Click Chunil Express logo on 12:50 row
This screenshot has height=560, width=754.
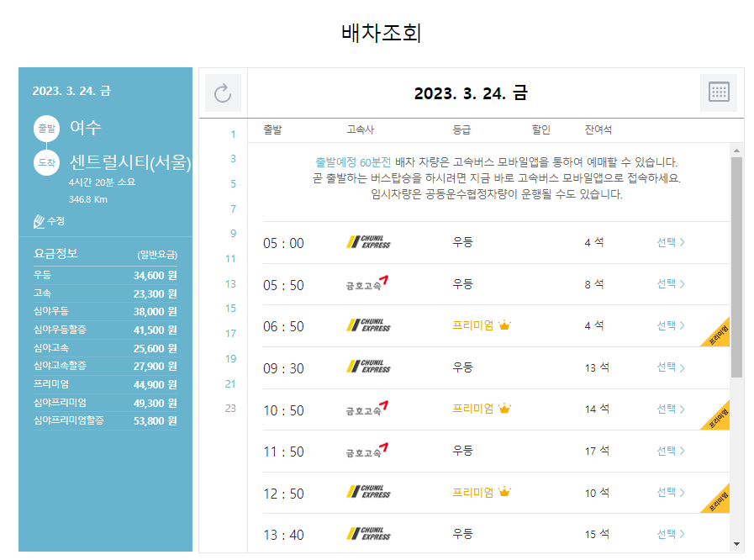pos(368,492)
